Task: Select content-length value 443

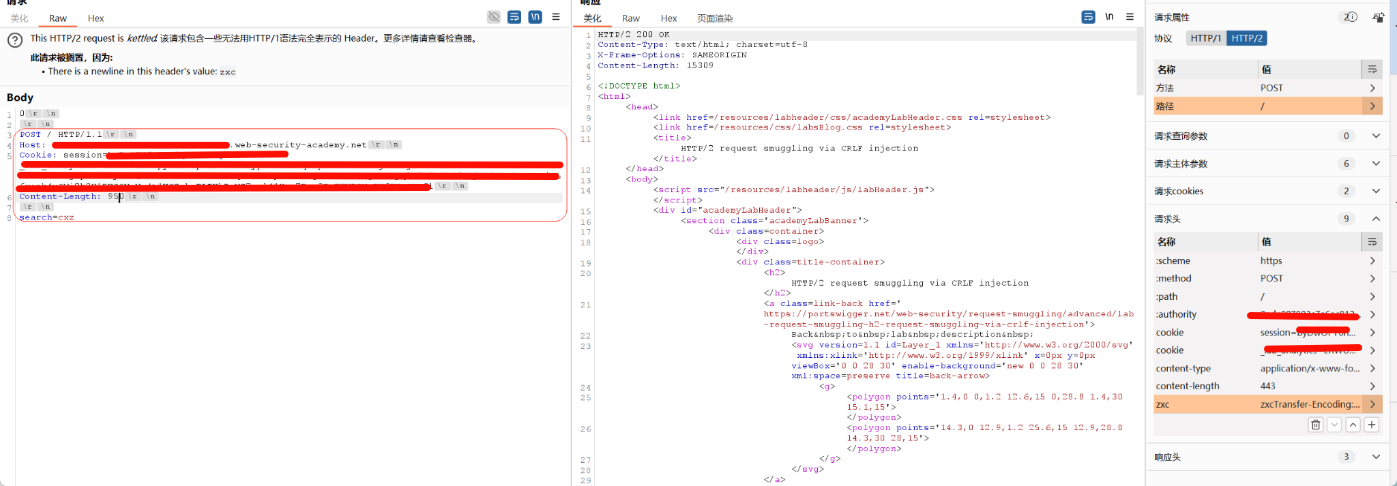Action: (x=1268, y=386)
